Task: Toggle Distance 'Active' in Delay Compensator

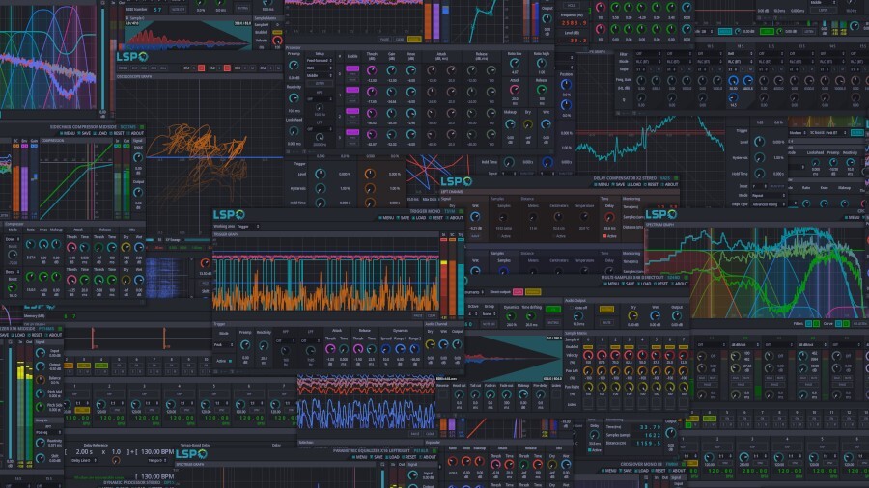Action: [553, 236]
